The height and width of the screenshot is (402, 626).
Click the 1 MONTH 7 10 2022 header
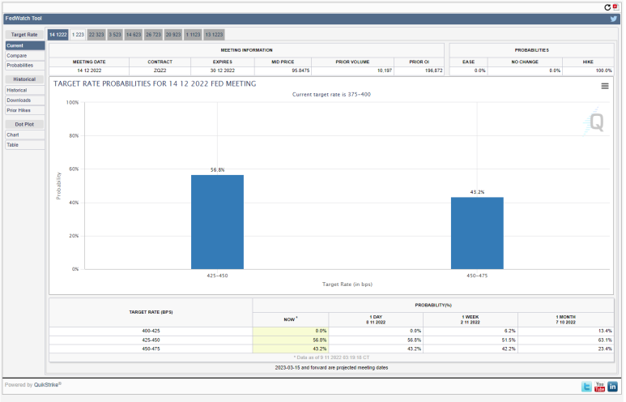pos(566,319)
